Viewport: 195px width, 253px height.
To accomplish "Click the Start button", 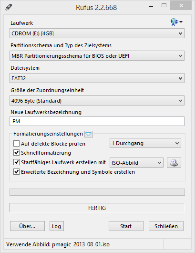I will 126,226.
